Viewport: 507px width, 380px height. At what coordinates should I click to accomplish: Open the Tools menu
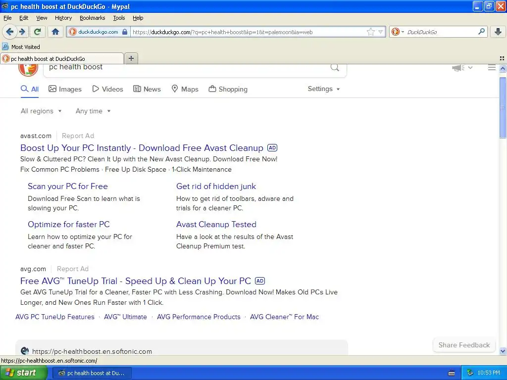(119, 18)
